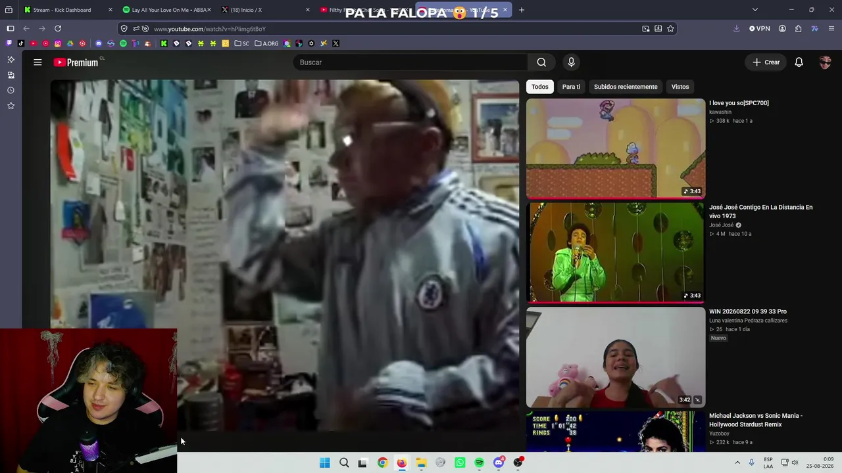Open the extensions puzzle icon

[798, 28]
